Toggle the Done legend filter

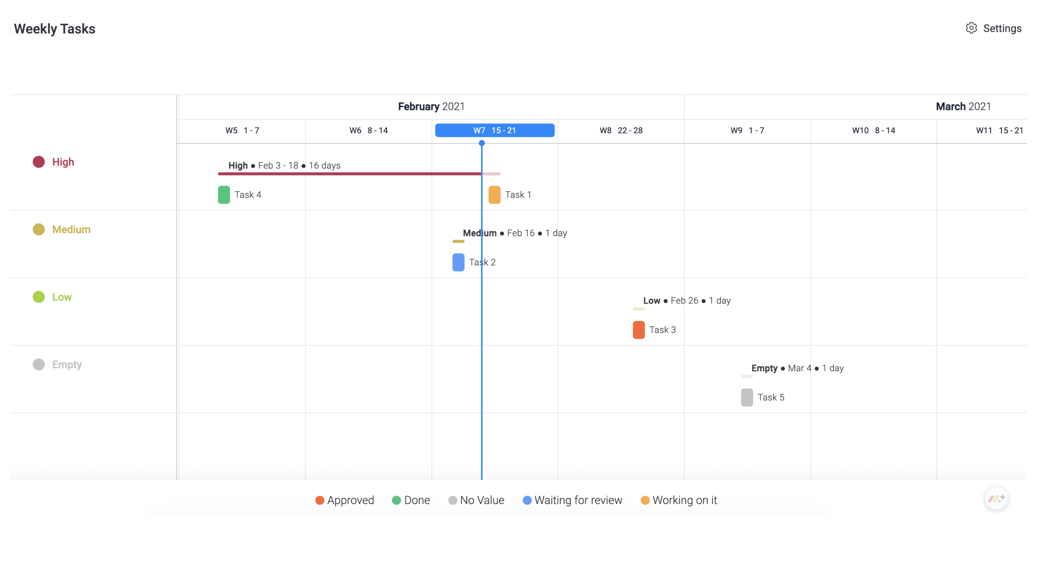tap(411, 500)
